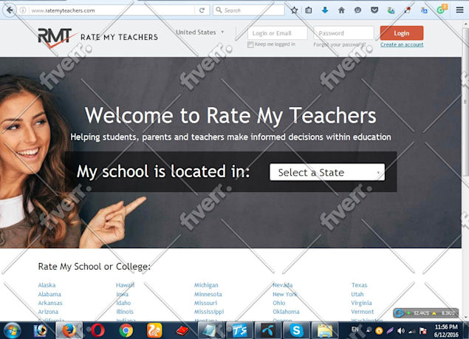469x339 pixels.
Task: Open the Vermont schools link
Action: (x=362, y=312)
